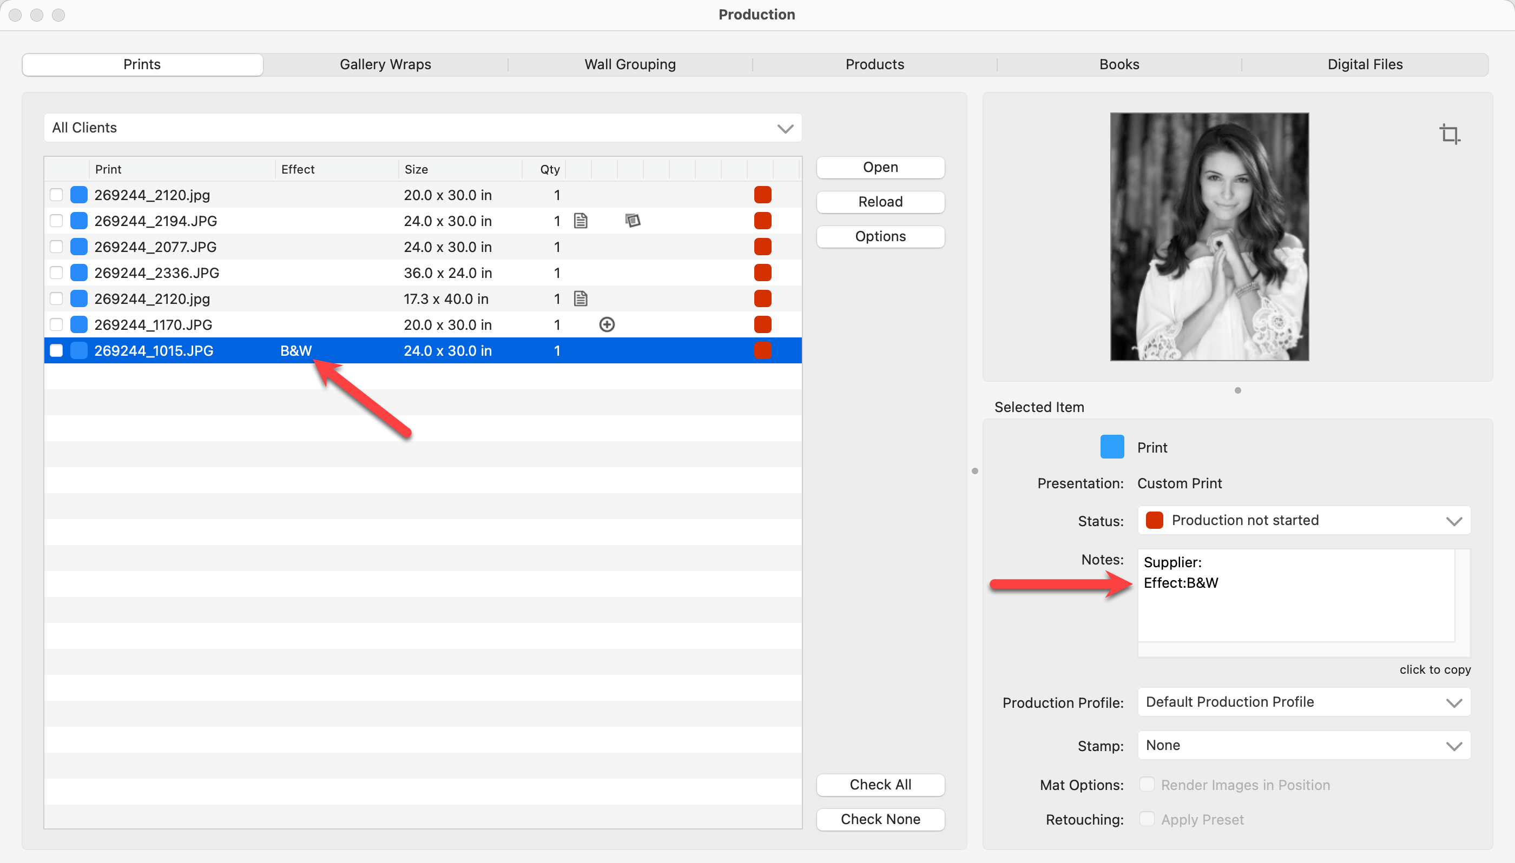Viewport: 1515px width, 863px height.
Task: Enable the checkbox for 269244_1170.JPG
Action: click(56, 325)
